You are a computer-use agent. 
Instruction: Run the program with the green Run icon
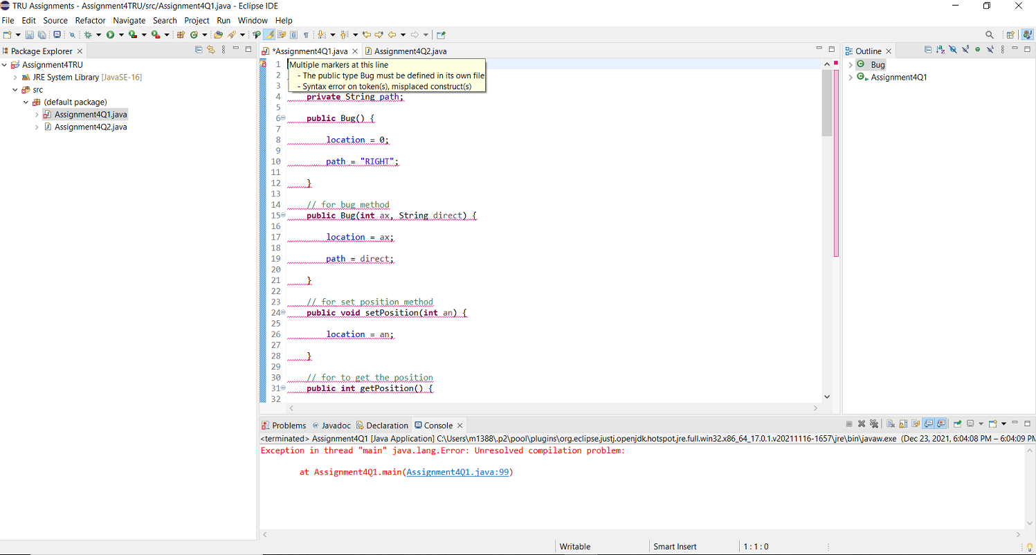(110, 35)
